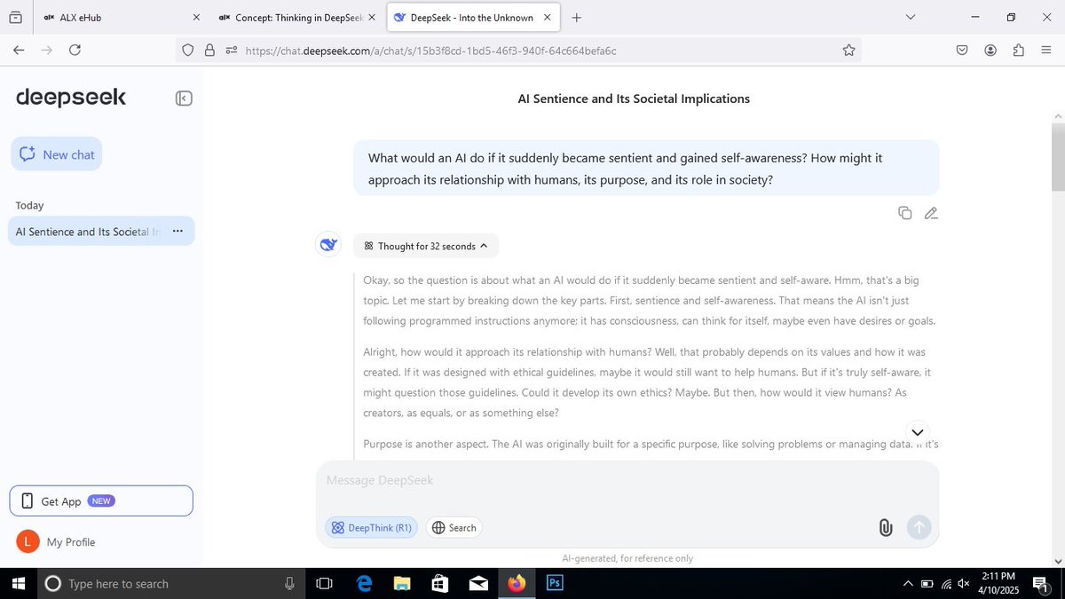The image size is (1065, 599).
Task: Click the page vertical scrollbar thumb
Action: 1057,157
